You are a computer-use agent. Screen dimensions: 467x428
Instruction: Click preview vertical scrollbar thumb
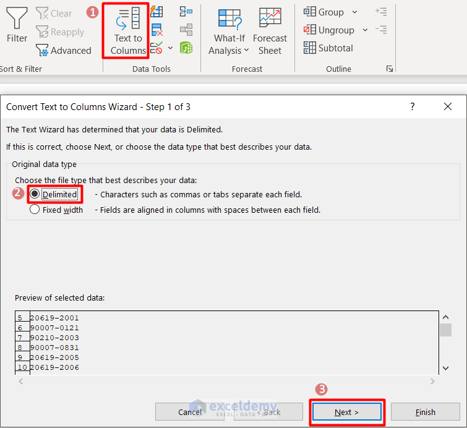click(445, 330)
